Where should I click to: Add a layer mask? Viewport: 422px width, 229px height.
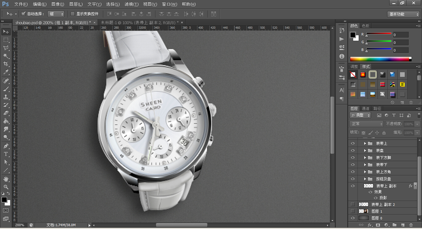pos(378,225)
